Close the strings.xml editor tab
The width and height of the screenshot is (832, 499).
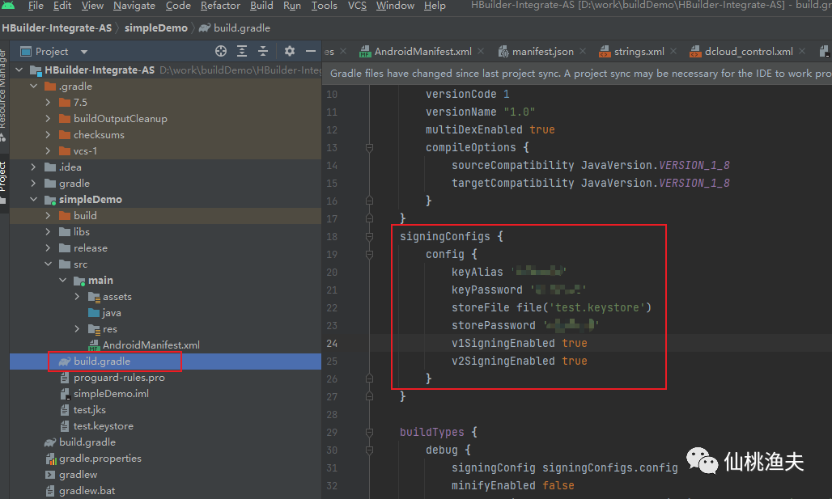click(673, 51)
